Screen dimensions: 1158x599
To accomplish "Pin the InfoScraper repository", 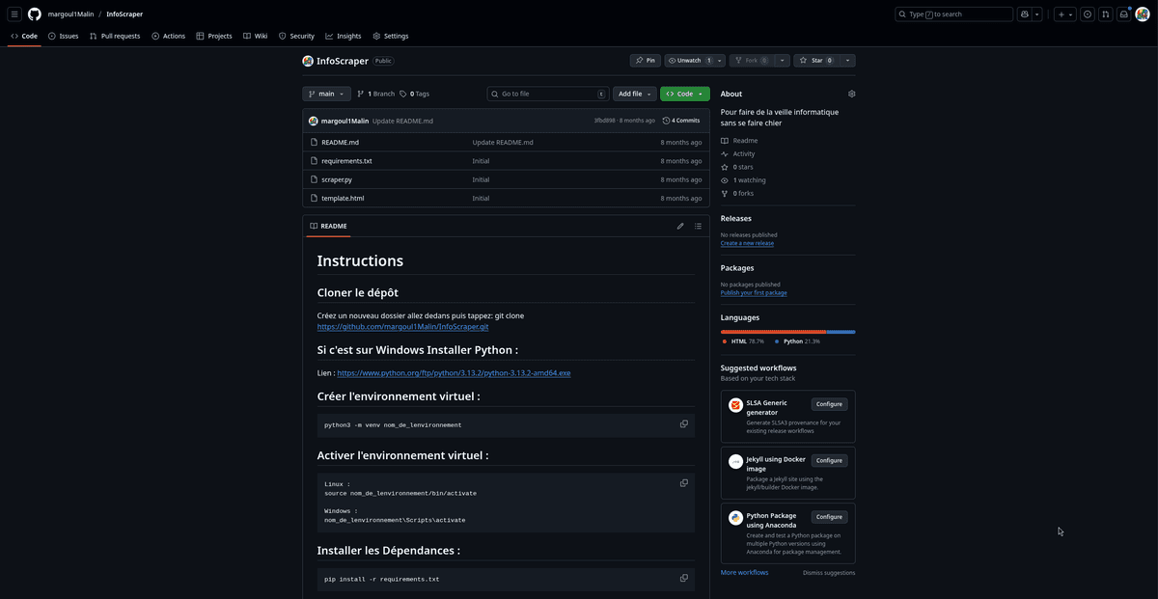I will tap(645, 61).
